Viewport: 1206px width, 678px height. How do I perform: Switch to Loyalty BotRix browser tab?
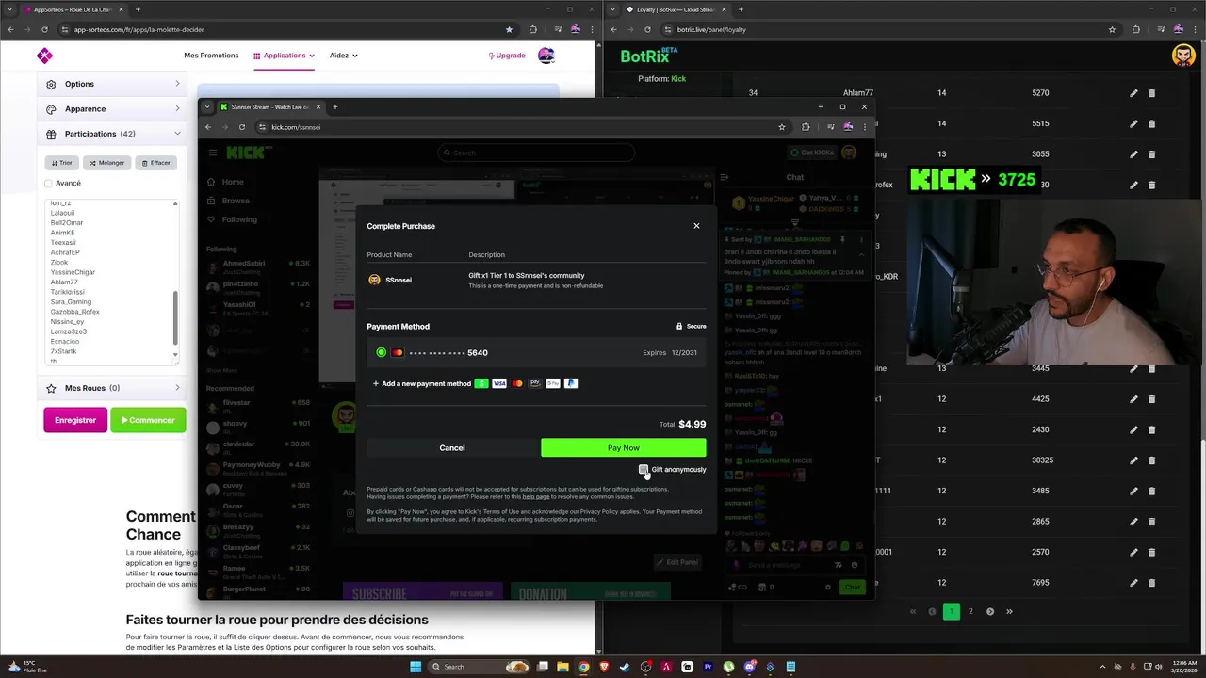pyautogui.click(x=676, y=9)
